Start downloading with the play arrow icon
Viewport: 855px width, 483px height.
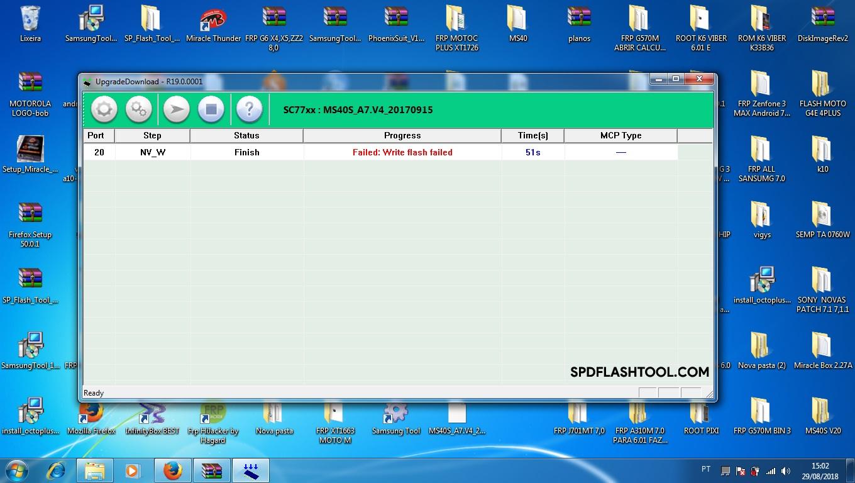(x=177, y=109)
